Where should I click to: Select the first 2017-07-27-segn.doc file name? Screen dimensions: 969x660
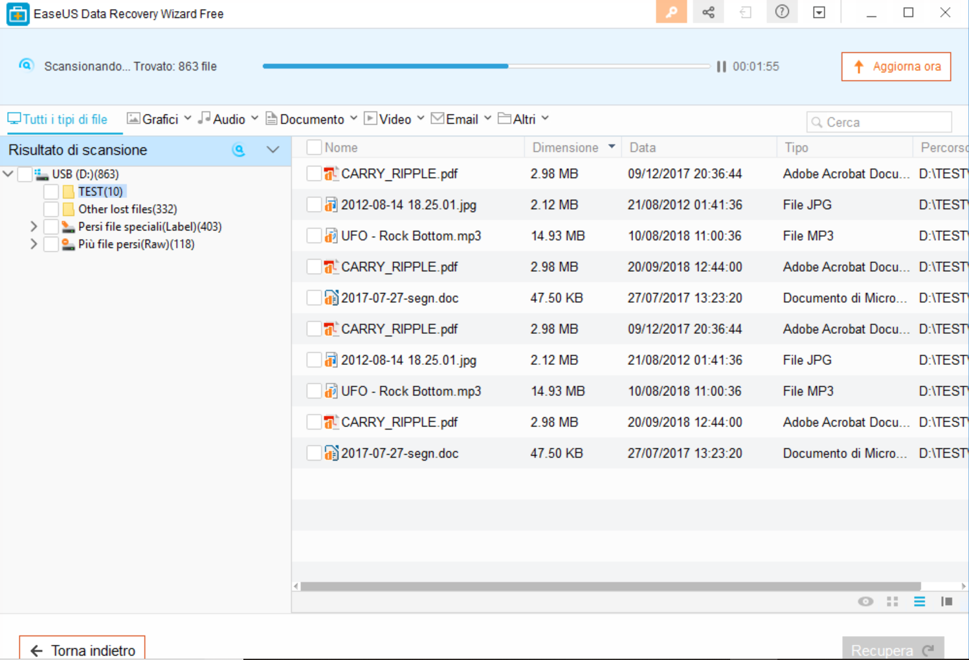pos(399,298)
